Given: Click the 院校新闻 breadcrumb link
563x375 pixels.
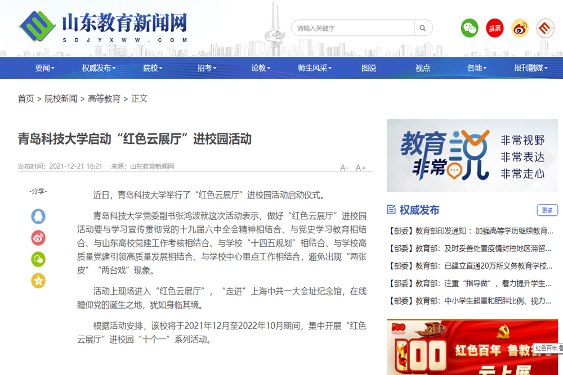Looking at the screenshot, I should tap(61, 99).
